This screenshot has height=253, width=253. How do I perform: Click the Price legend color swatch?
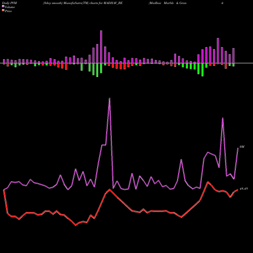click(x=3, y=10)
